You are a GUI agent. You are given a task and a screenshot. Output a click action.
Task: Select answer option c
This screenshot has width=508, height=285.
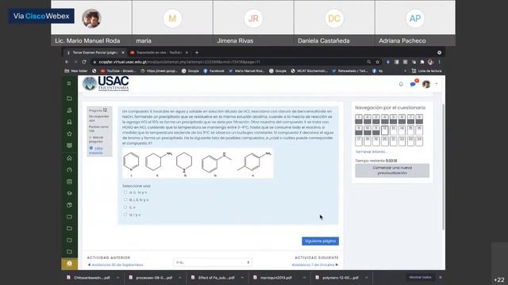point(125,207)
